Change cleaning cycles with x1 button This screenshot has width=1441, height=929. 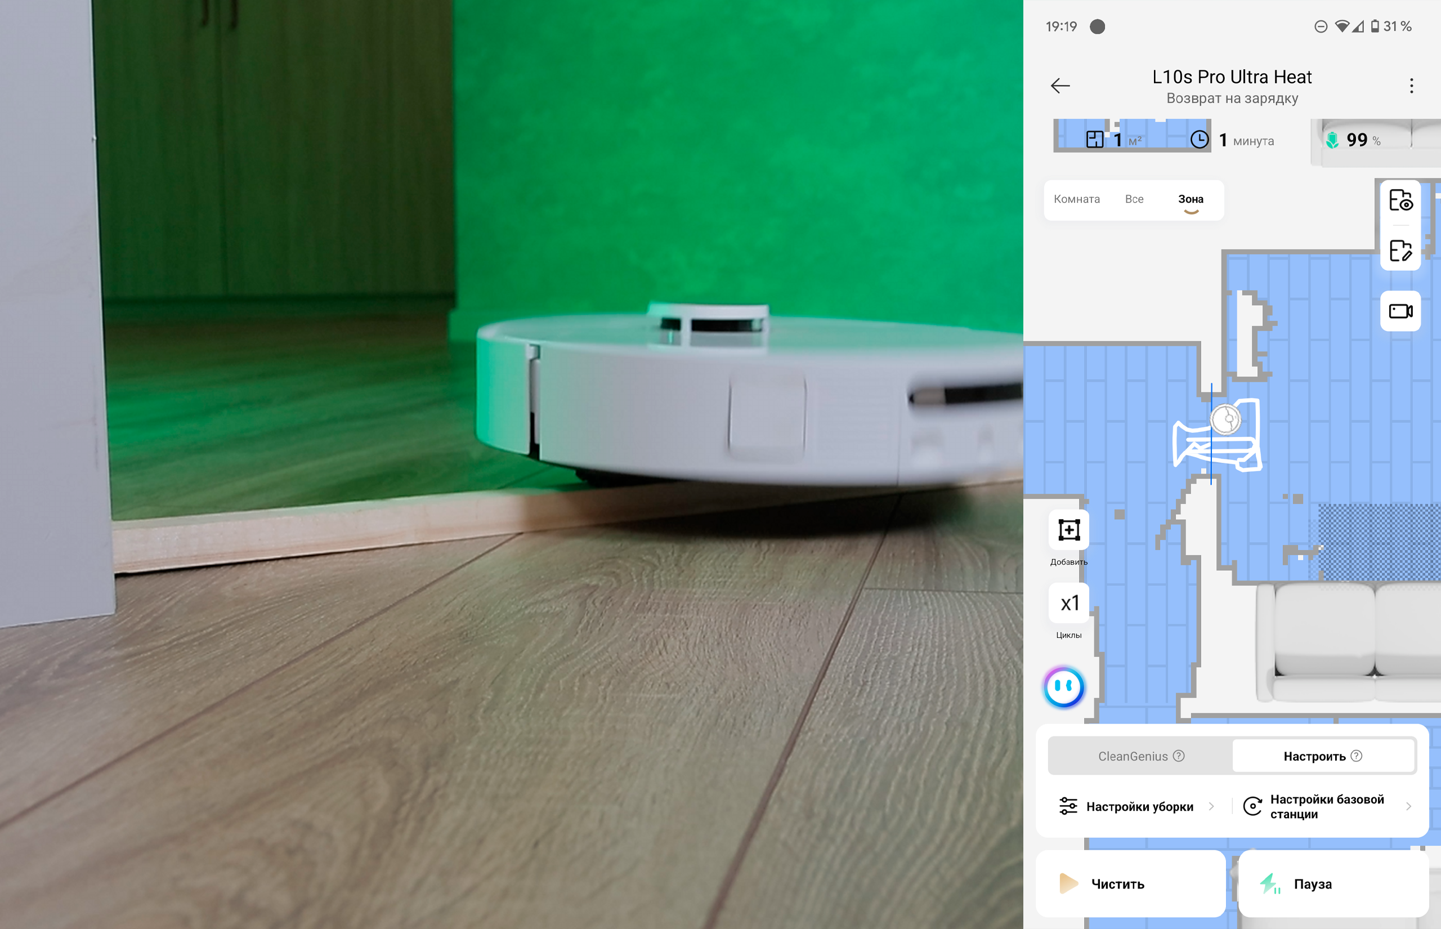(1068, 603)
